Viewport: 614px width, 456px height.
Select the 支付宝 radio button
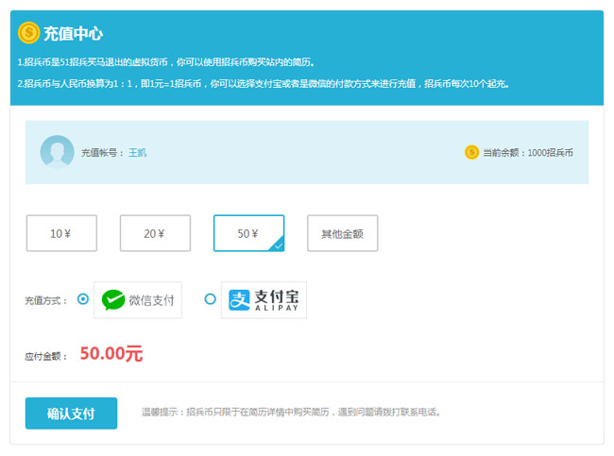point(210,299)
